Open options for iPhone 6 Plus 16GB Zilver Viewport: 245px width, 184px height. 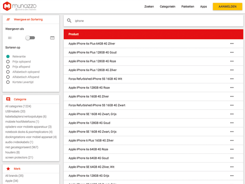[232, 141]
